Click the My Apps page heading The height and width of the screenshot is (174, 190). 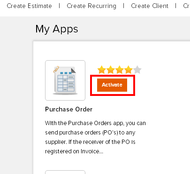[57, 29]
